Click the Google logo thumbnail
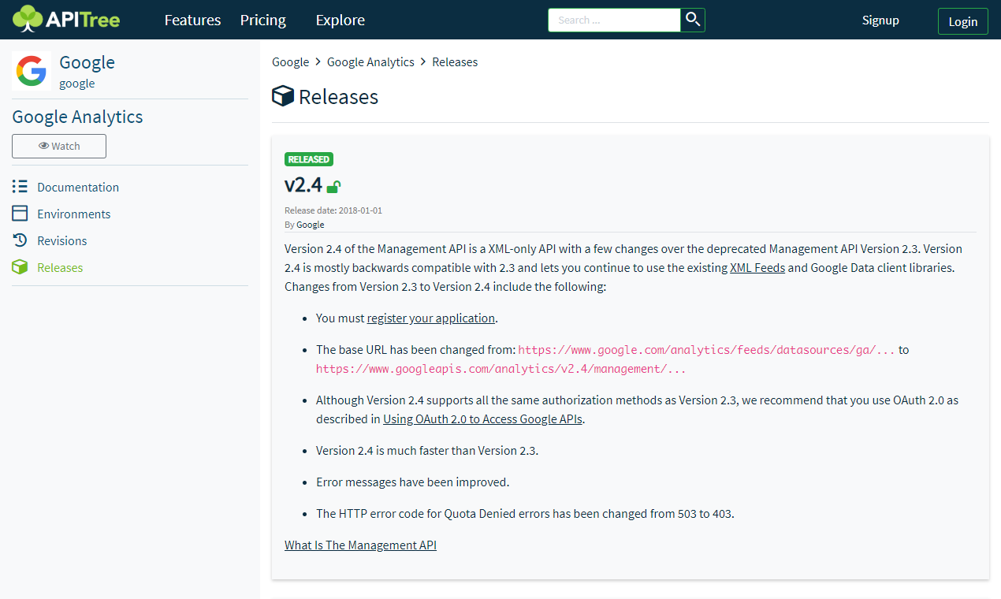 (x=32, y=71)
